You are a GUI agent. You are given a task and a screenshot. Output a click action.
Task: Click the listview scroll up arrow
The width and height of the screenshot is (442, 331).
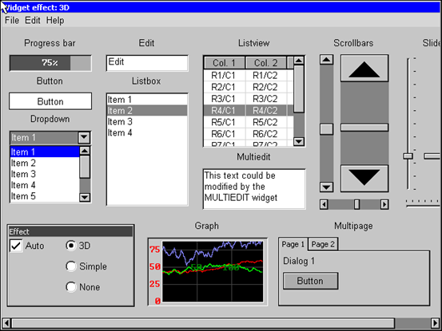(299, 61)
